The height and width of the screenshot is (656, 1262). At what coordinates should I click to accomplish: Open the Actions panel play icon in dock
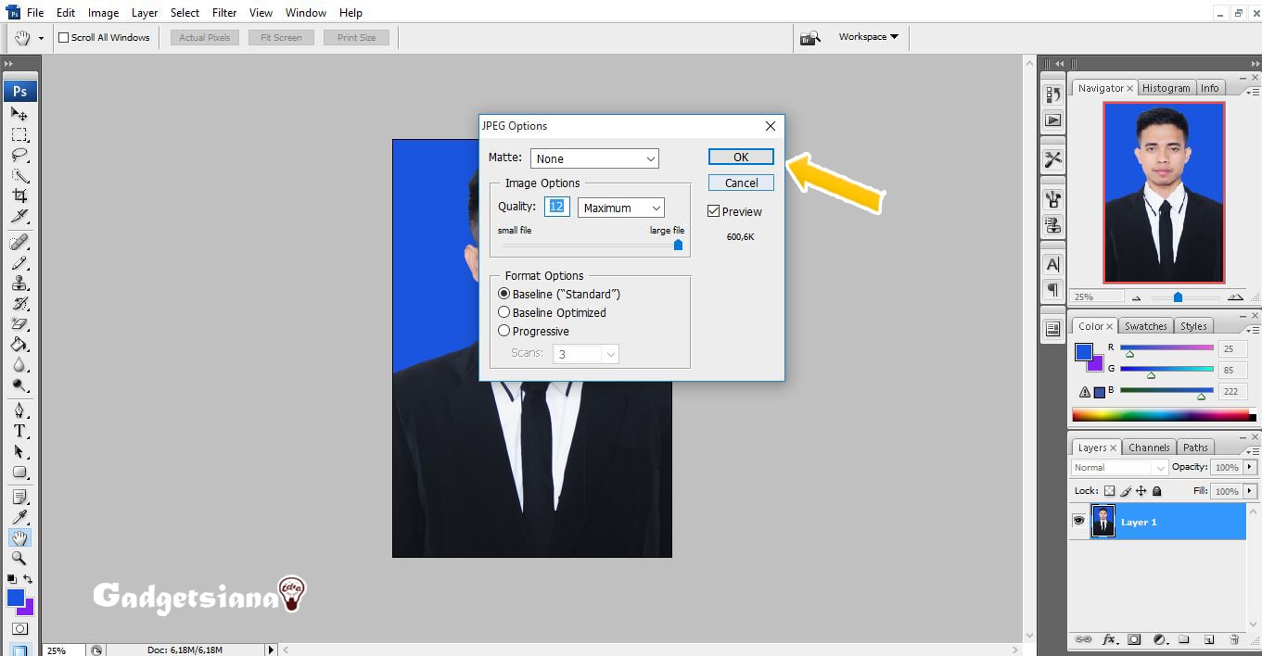tap(1052, 120)
